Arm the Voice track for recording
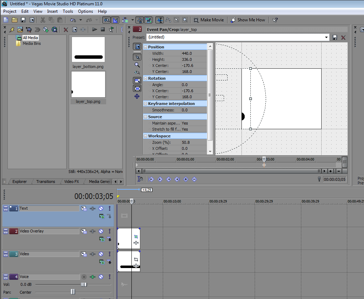 pos(84,277)
